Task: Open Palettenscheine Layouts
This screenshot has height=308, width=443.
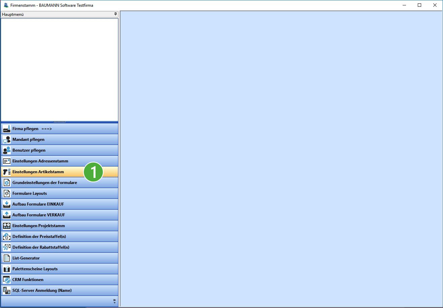Action: (60, 269)
